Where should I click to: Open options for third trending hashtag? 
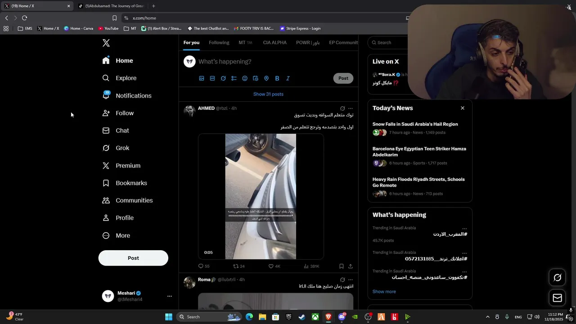coord(464,271)
